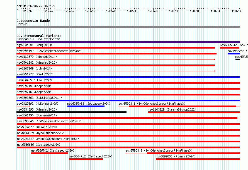Screen dimensions: 248x170
Task: Click the nsv6540919 (Sedlazeck2020) variant label
Action: coord(38,39)
